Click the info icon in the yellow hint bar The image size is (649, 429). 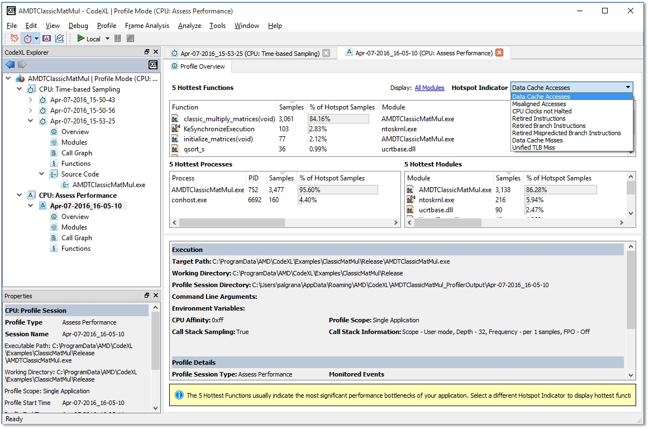click(x=179, y=395)
